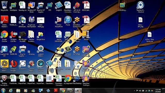Click the taskbar clock showing 5:52 PM

(x=158, y=91)
